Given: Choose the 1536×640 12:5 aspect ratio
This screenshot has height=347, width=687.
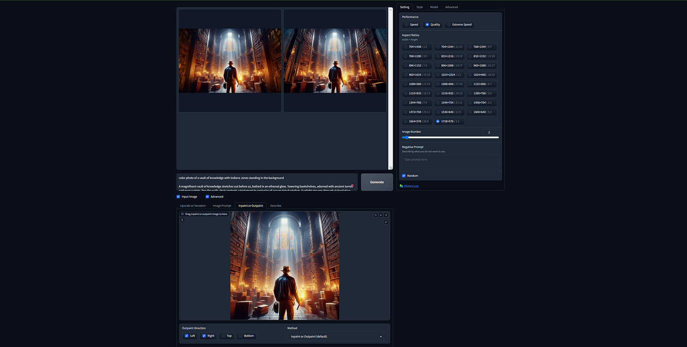Looking at the screenshot, I should point(449,112).
